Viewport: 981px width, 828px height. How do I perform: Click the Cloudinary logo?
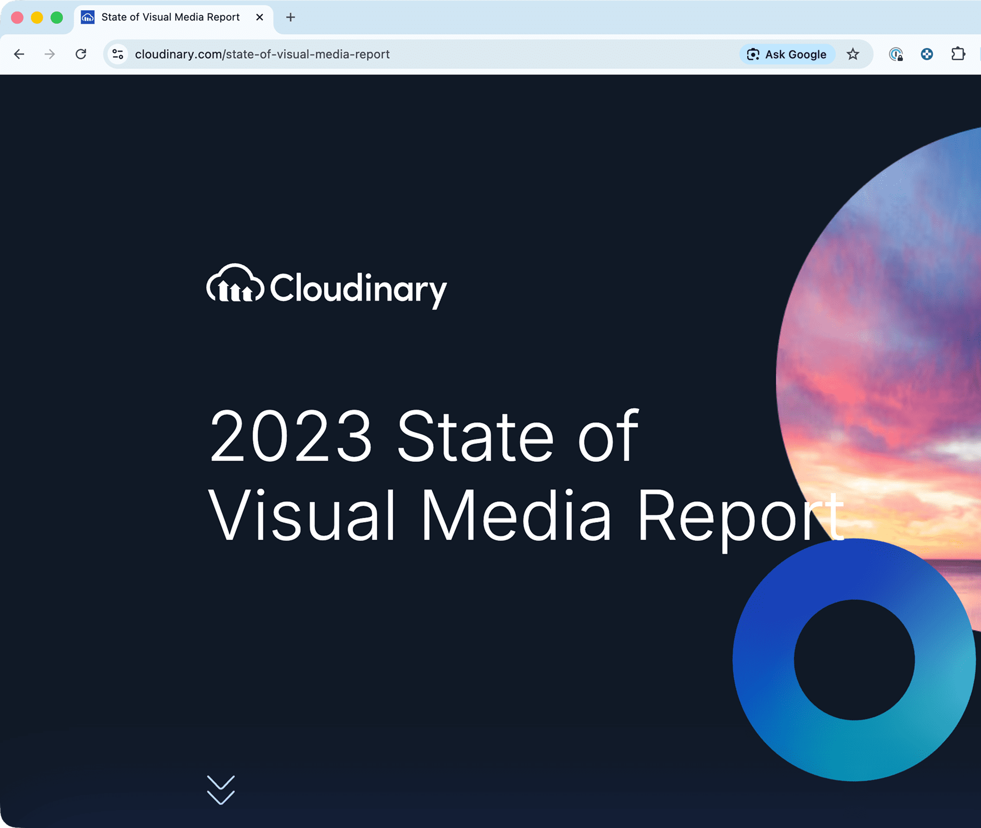coord(327,287)
